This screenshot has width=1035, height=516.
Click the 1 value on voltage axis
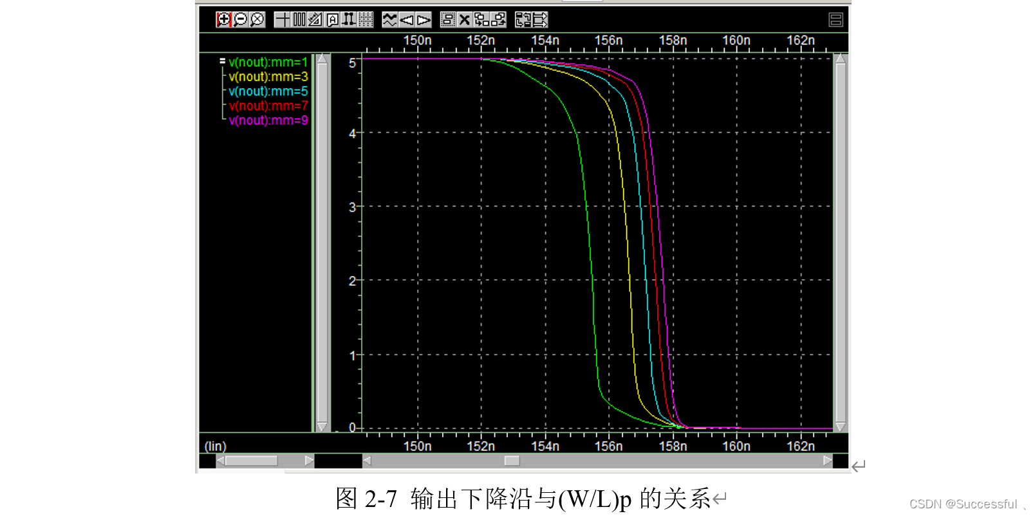point(352,355)
